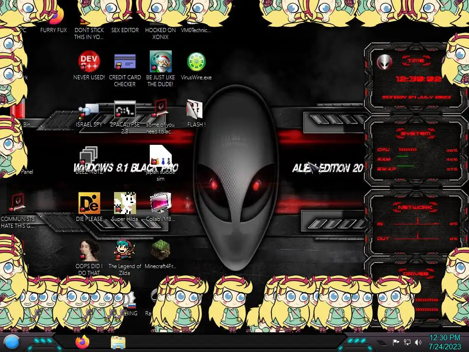Launch the 2PACALYPSE 2.3 console icon
469x352 pixels.
pyautogui.click(x=125, y=110)
